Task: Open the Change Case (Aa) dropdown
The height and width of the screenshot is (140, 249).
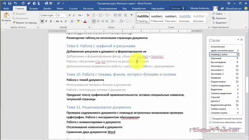Action: pyautogui.click(x=80, y=15)
